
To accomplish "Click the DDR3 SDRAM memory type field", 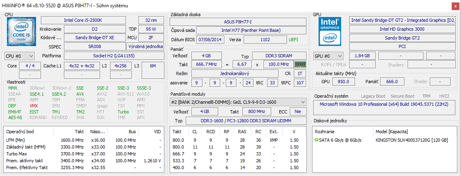I will [x=279, y=56].
